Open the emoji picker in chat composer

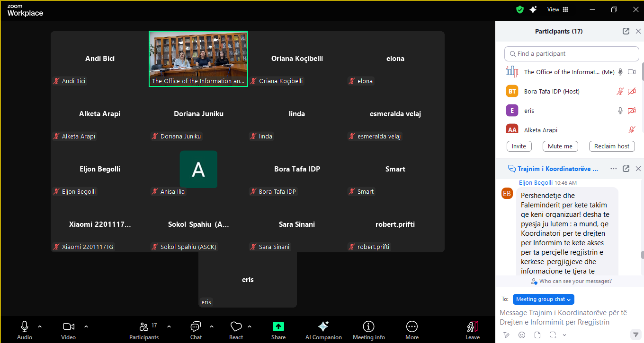click(522, 335)
